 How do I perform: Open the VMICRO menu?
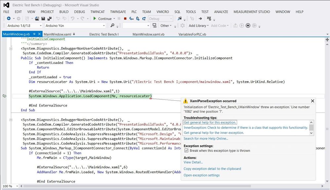pyautogui.click(x=163, y=12)
